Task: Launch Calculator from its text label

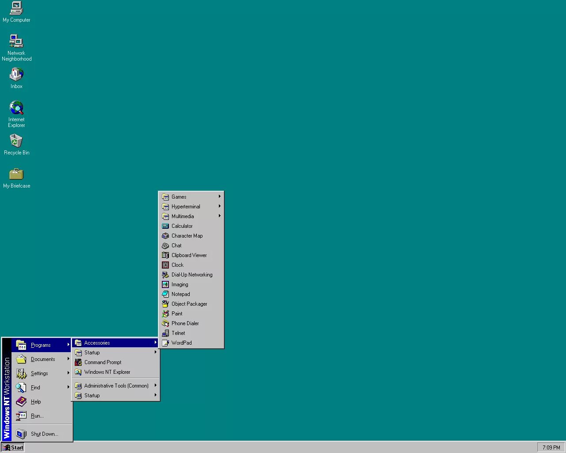Action: click(182, 226)
